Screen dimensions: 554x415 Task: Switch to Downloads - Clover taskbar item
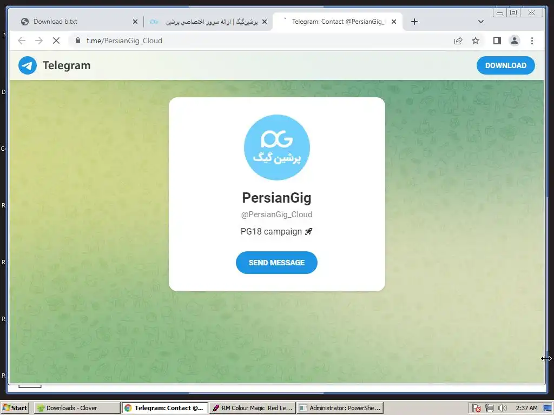77,408
